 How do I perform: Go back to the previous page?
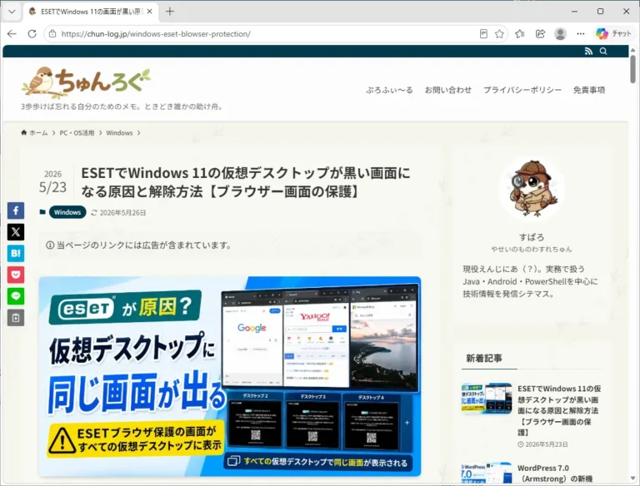tap(12, 34)
